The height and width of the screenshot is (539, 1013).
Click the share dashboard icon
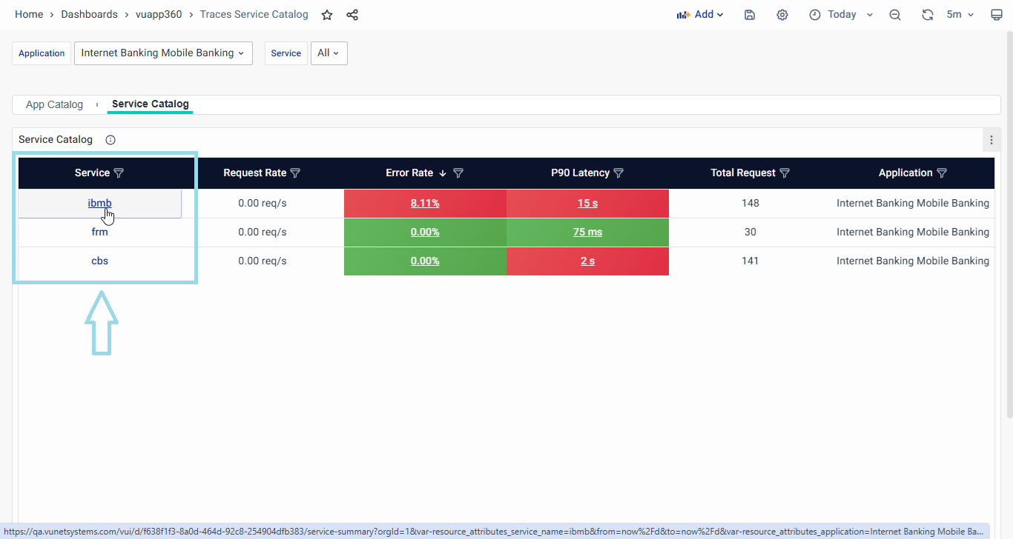[352, 15]
